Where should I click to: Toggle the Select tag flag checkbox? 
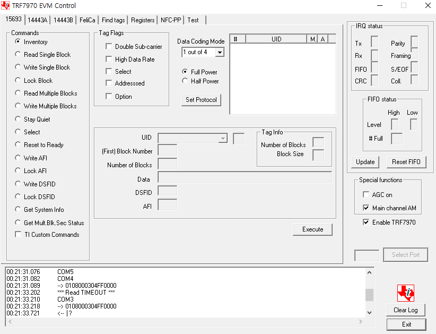(109, 72)
